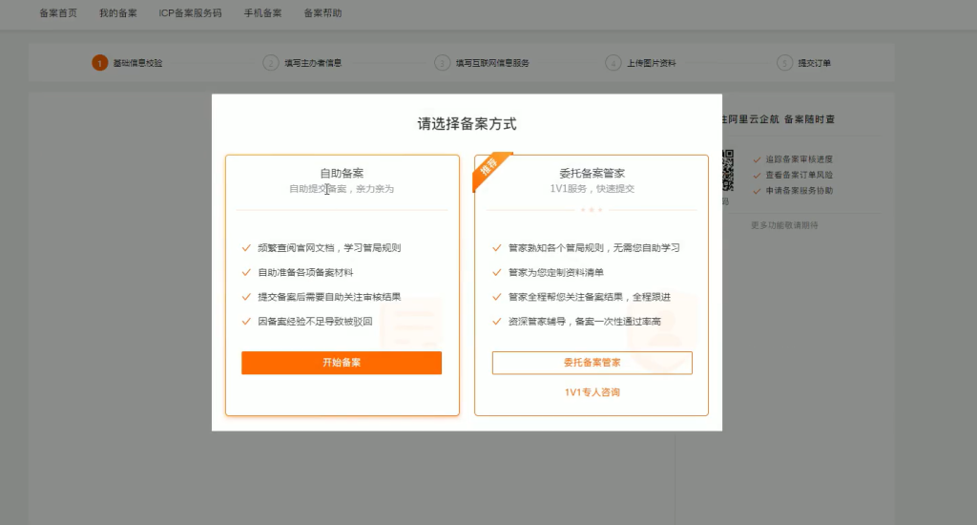
Task: Click step 3 circle icon 填写互联网信息服务
Action: click(x=442, y=63)
